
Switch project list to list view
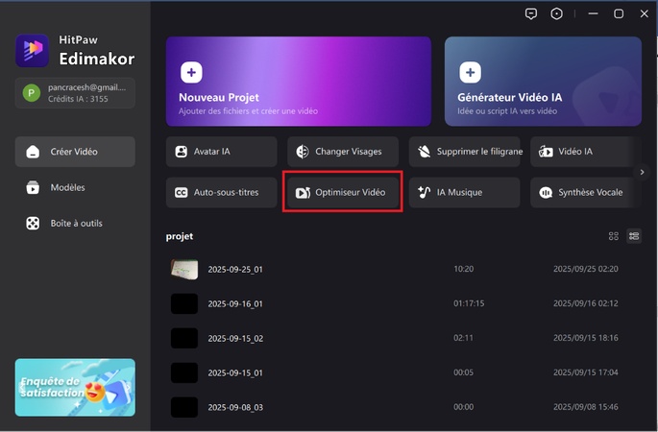point(634,236)
